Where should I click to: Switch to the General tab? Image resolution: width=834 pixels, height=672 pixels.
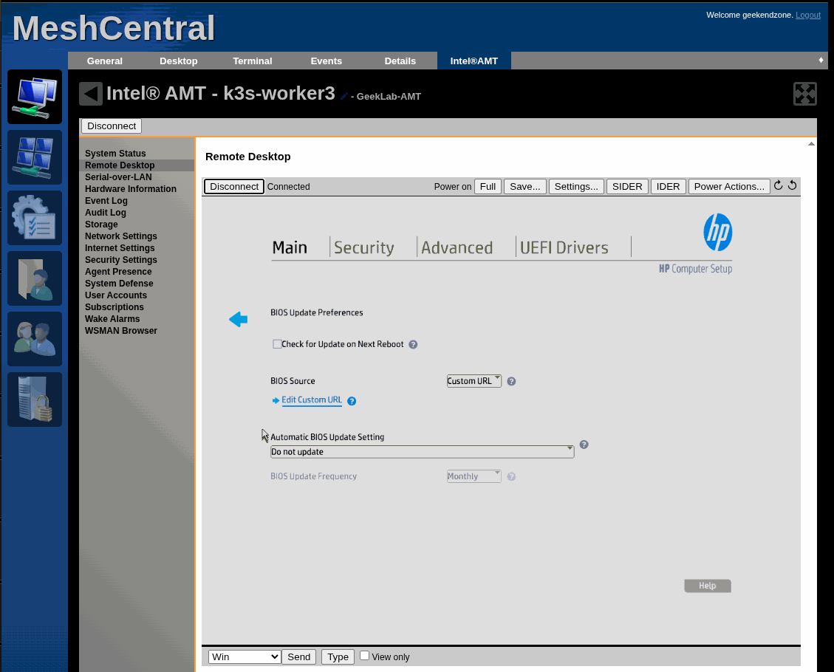[105, 61]
